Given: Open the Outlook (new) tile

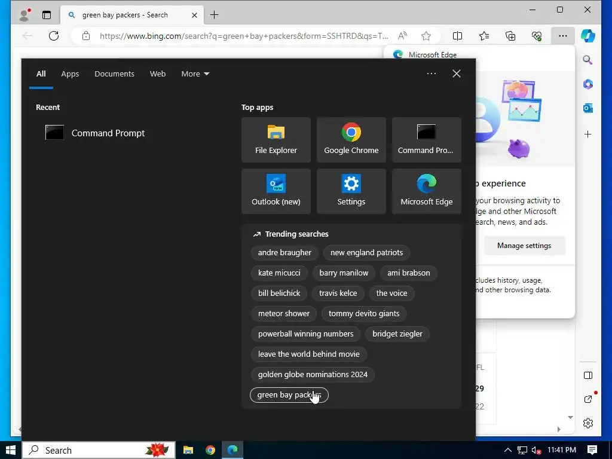Looking at the screenshot, I should (276, 191).
